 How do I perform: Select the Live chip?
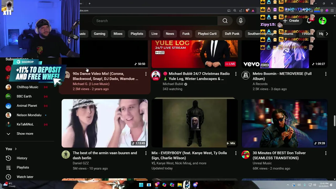click(x=154, y=34)
